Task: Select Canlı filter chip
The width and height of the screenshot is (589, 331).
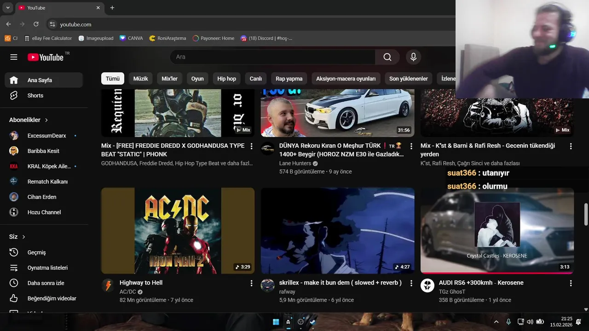Action: [256, 79]
